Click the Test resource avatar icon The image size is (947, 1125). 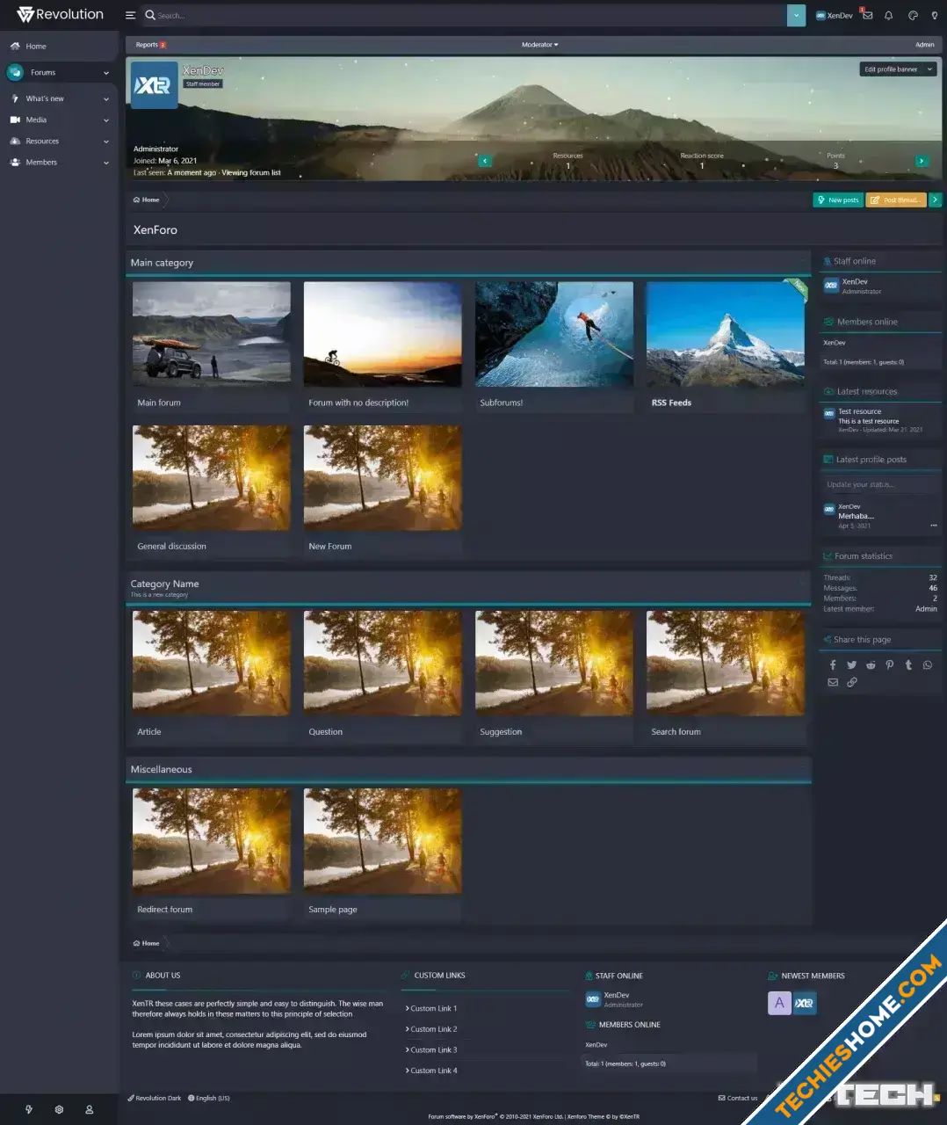(829, 414)
